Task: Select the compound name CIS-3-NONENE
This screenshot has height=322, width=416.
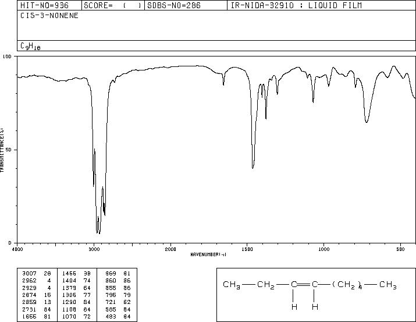Action: pos(49,16)
